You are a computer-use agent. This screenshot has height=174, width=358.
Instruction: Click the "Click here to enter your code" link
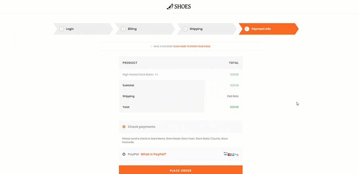(192, 47)
